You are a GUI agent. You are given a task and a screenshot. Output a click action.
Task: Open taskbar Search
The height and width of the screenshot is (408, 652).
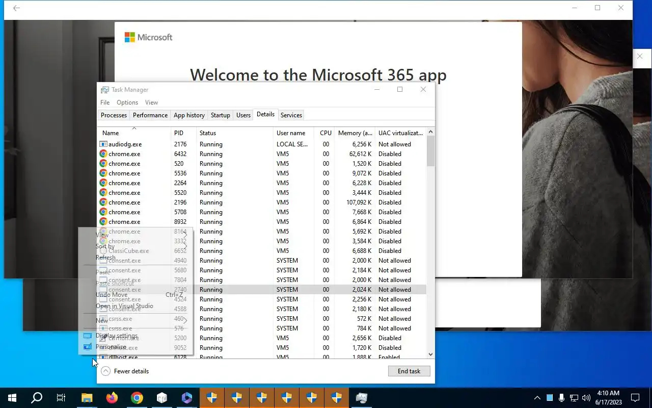[x=37, y=398]
